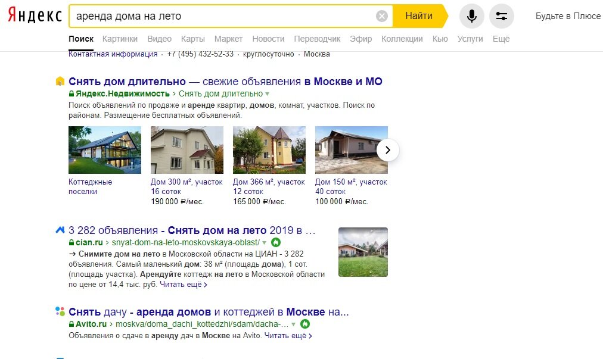Click the green lock icon before cian.ru
The width and height of the screenshot is (603, 359).
pyautogui.click(x=71, y=242)
